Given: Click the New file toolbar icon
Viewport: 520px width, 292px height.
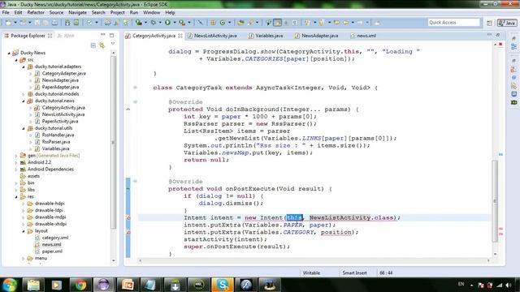Looking at the screenshot, I should (8, 23).
